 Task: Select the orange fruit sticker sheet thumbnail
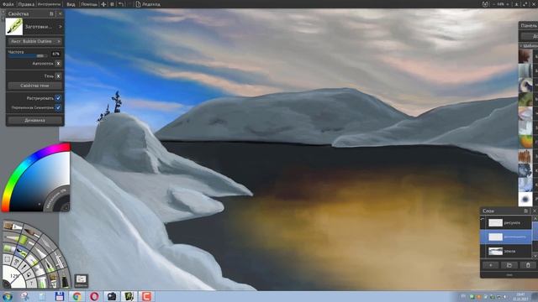click(525, 142)
